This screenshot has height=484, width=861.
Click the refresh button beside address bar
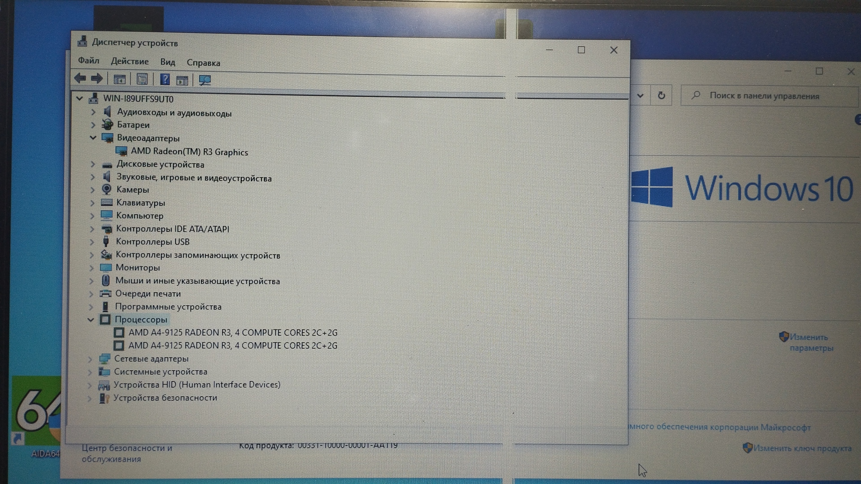point(661,95)
